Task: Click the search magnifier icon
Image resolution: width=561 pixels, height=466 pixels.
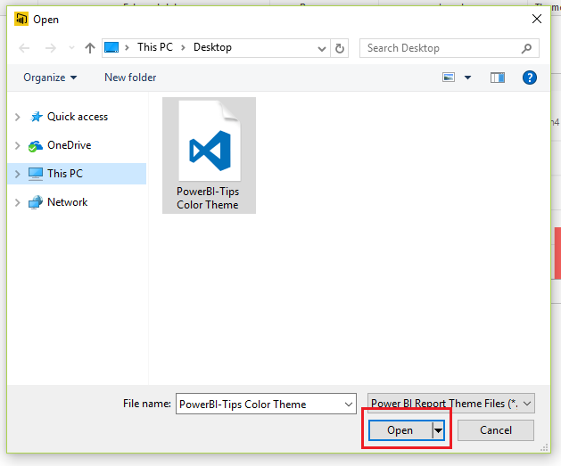Action: point(526,48)
